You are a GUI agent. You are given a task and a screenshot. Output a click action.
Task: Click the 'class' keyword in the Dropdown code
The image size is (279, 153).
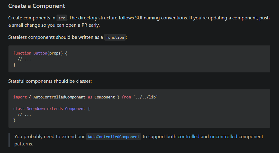[x=19, y=108]
